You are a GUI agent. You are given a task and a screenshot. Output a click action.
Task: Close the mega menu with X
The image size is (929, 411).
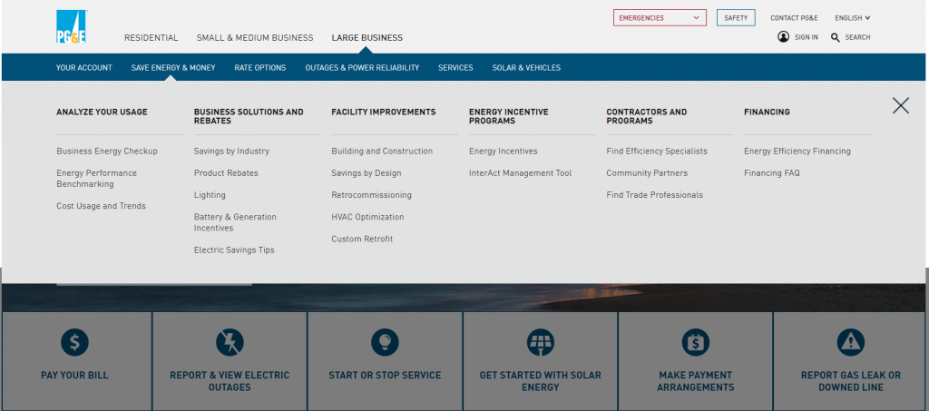point(901,105)
